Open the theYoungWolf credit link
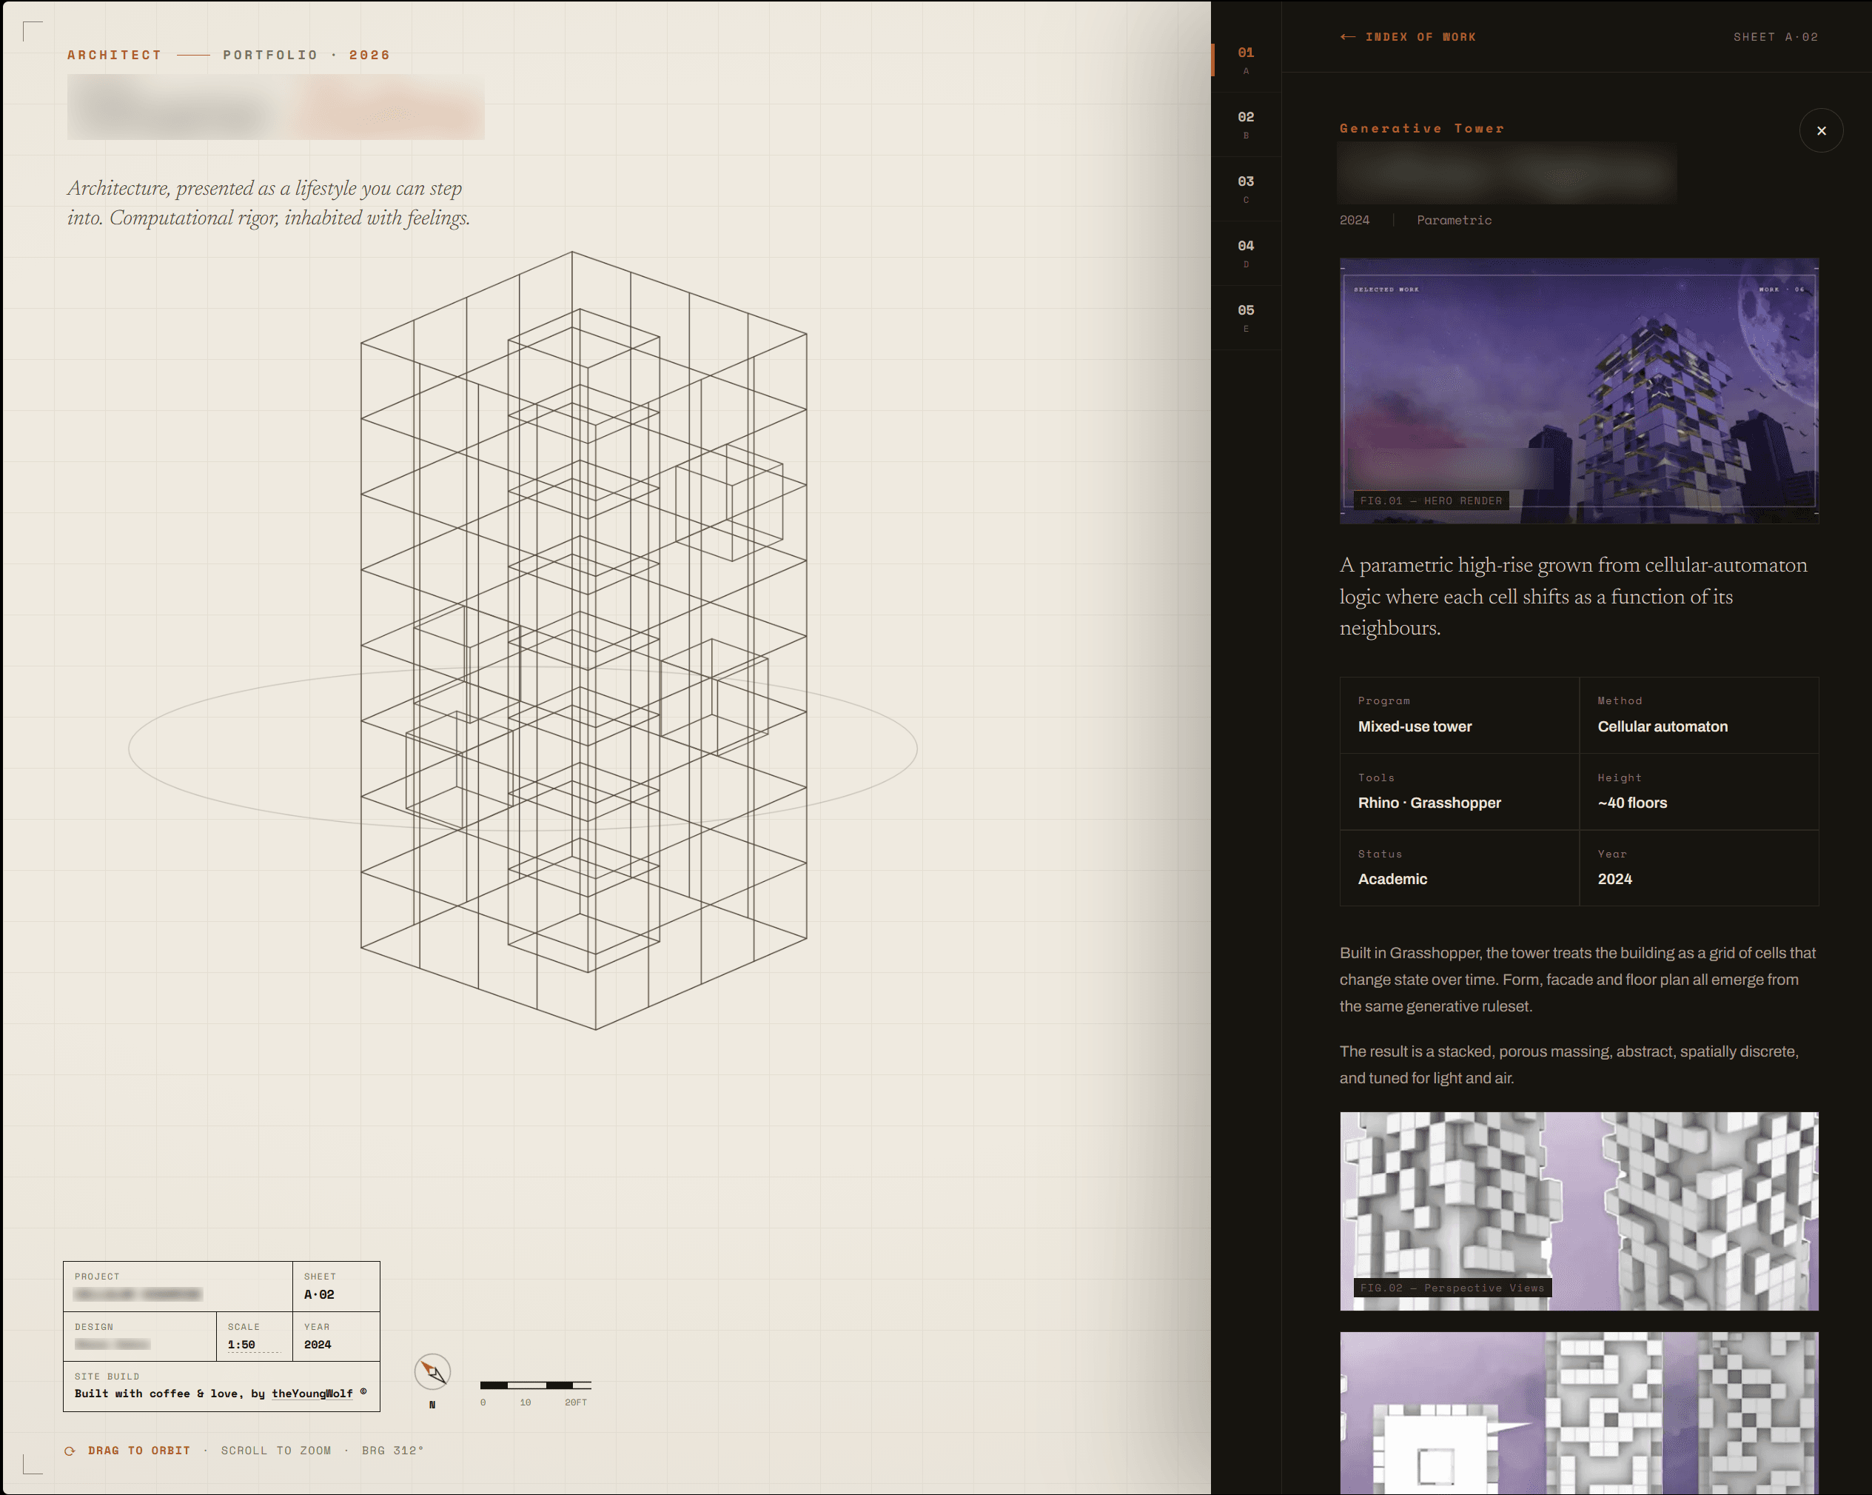This screenshot has height=1495, width=1872. (312, 1394)
